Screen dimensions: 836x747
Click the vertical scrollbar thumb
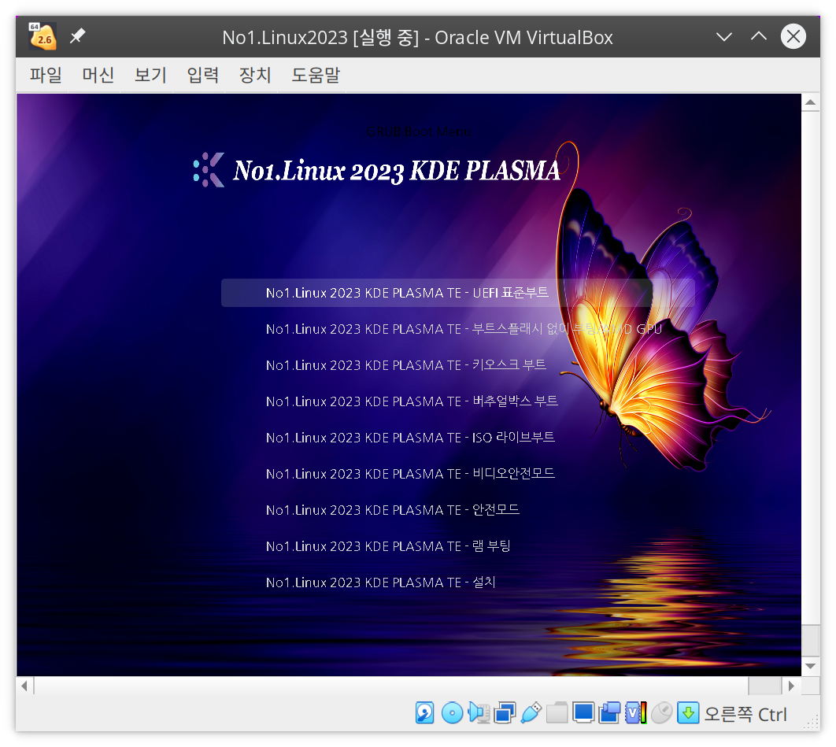[810, 640]
